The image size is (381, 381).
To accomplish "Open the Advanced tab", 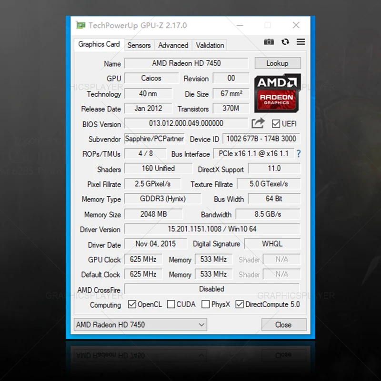I will click(x=173, y=45).
